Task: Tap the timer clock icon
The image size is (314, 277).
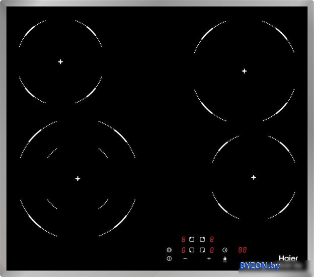Action: click(225, 250)
